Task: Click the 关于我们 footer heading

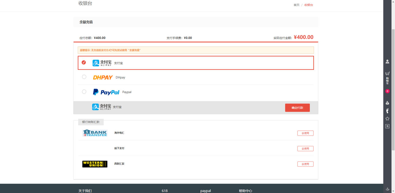Action: click(85, 191)
